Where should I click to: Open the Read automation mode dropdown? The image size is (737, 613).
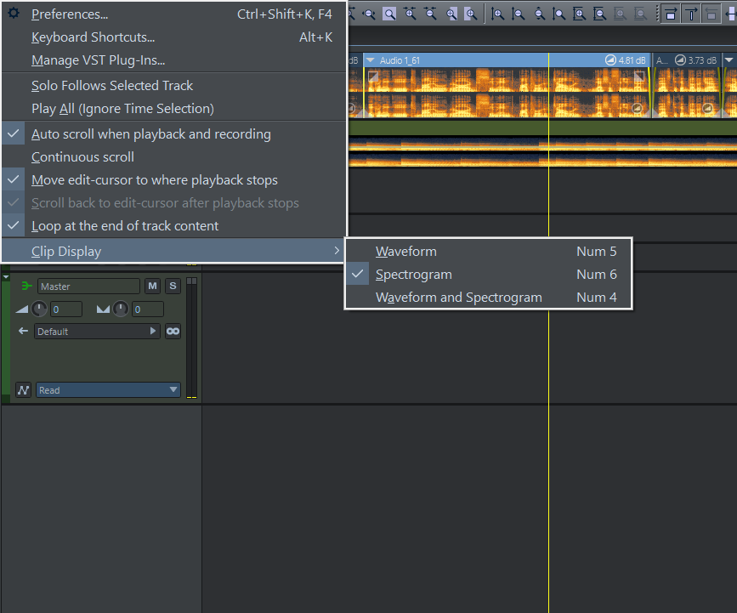coord(108,390)
